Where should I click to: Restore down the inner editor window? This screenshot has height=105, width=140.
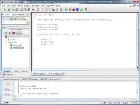tap(134, 6)
